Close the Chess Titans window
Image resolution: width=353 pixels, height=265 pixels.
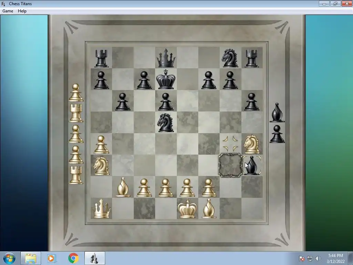[x=347, y=3]
